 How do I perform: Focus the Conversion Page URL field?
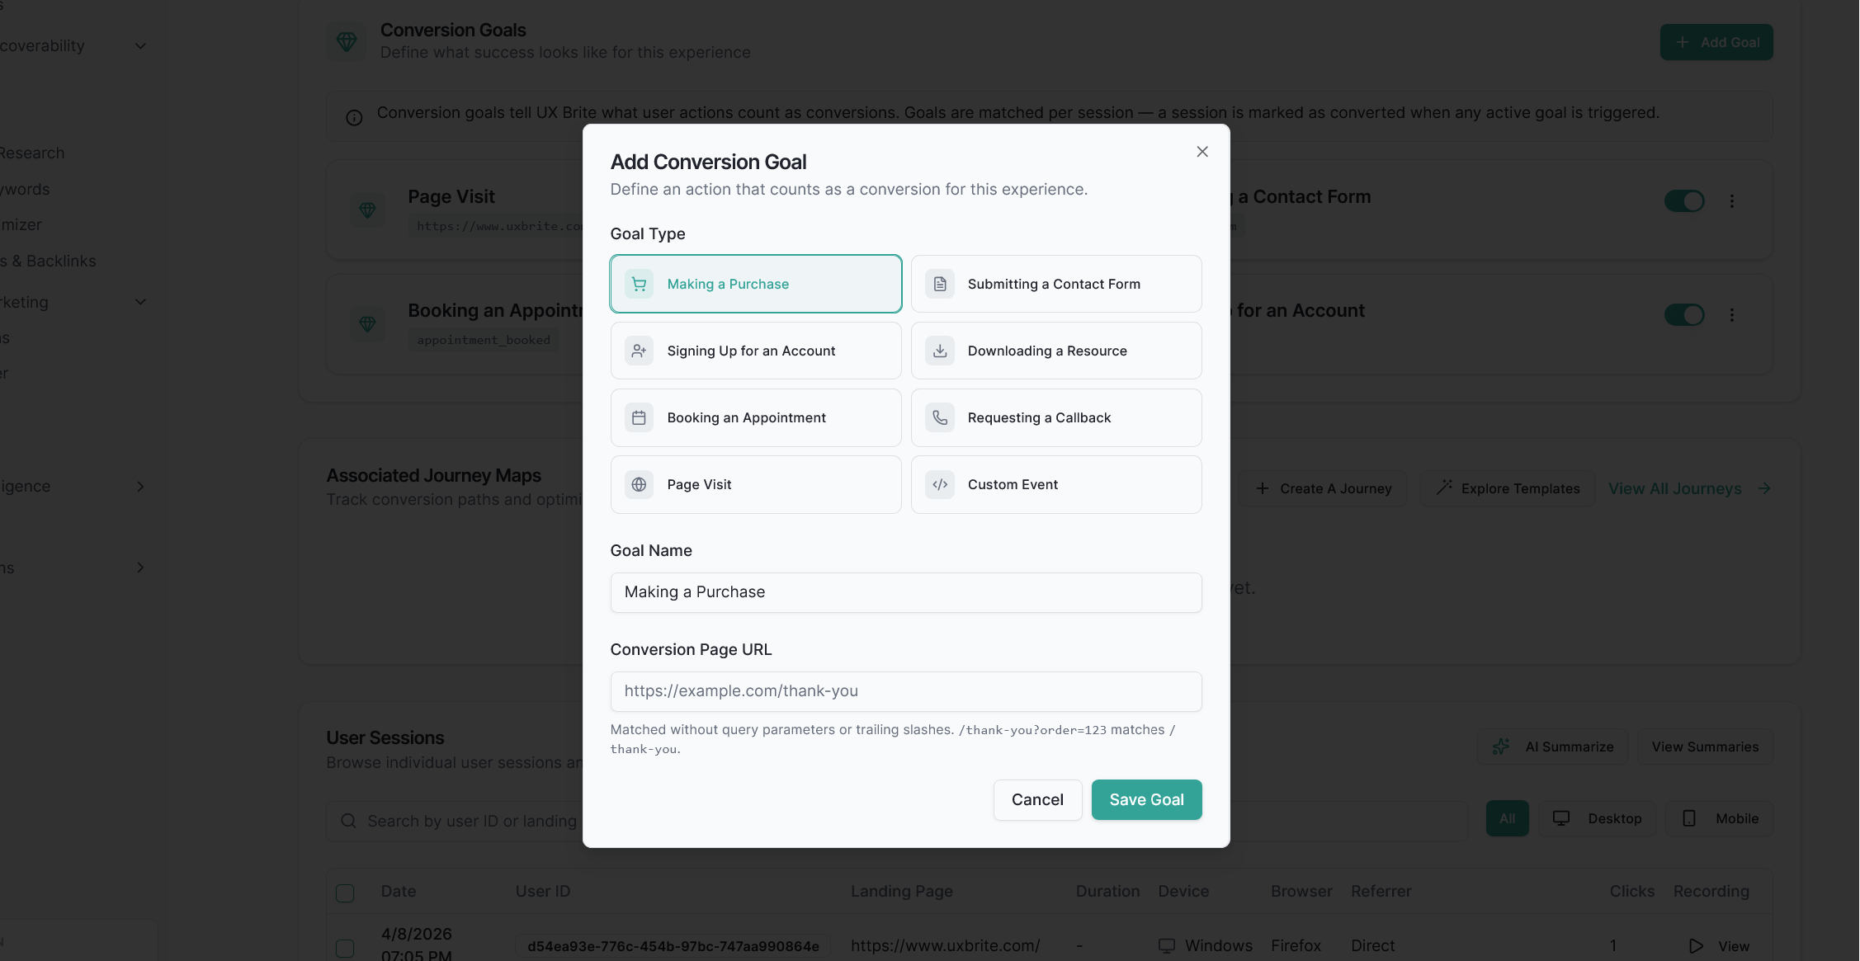point(905,691)
